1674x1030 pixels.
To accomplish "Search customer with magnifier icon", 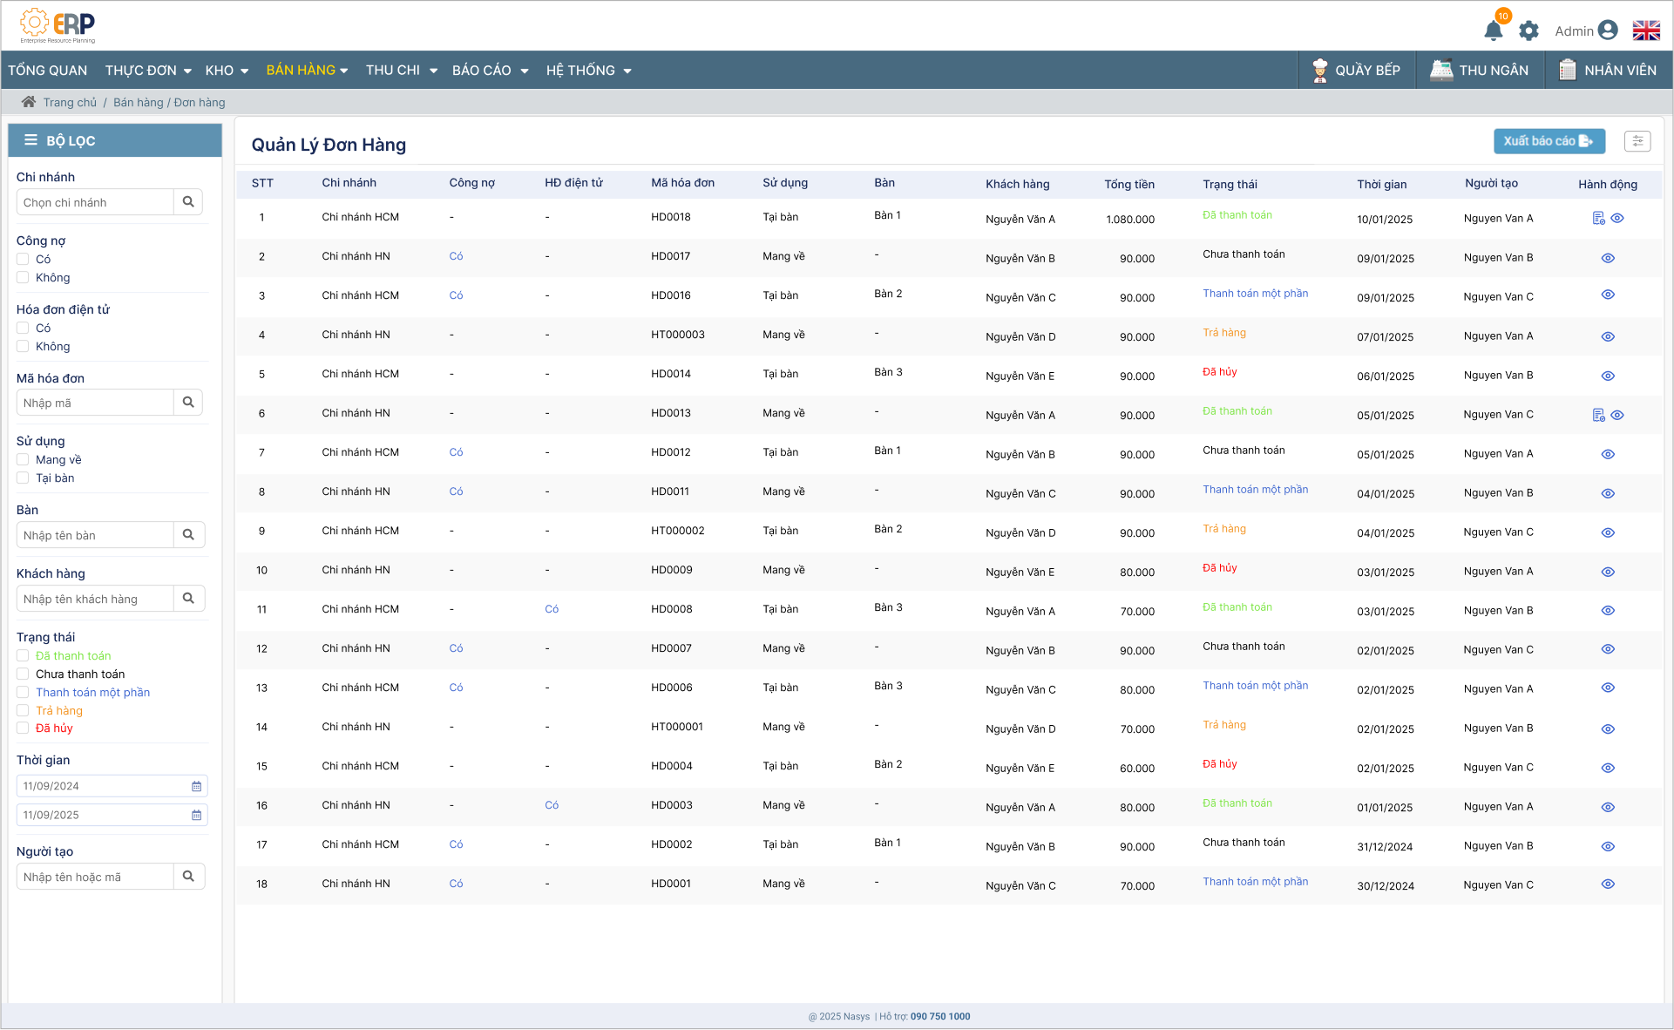I will coord(188,599).
